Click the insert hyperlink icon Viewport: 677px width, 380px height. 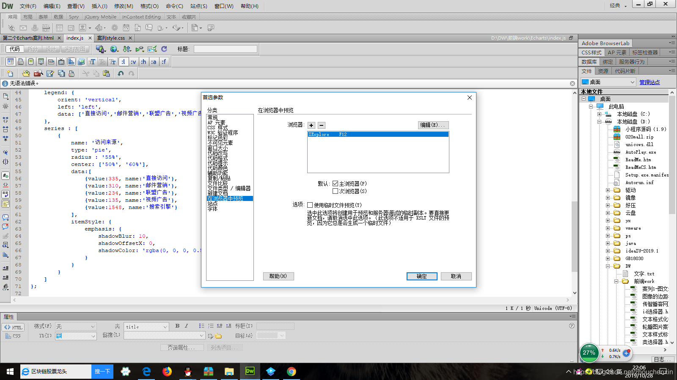(x=11, y=28)
